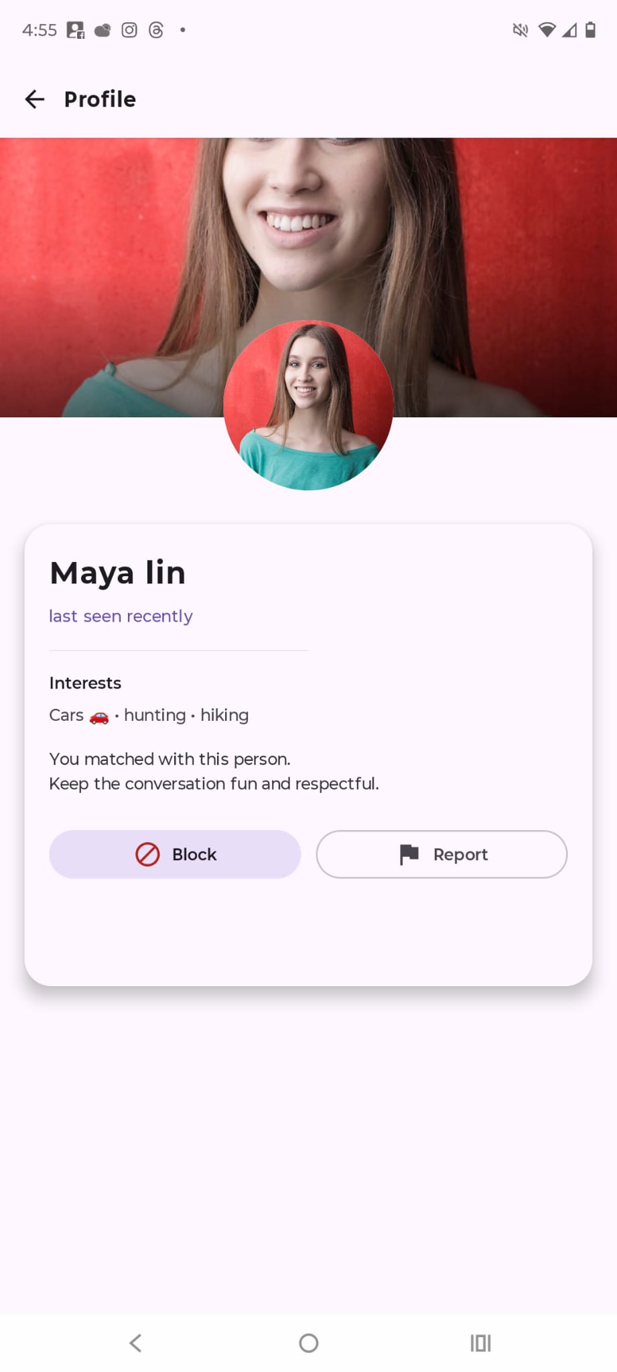The width and height of the screenshot is (617, 1372).
Task: Block Maya lin
Action: tap(175, 854)
